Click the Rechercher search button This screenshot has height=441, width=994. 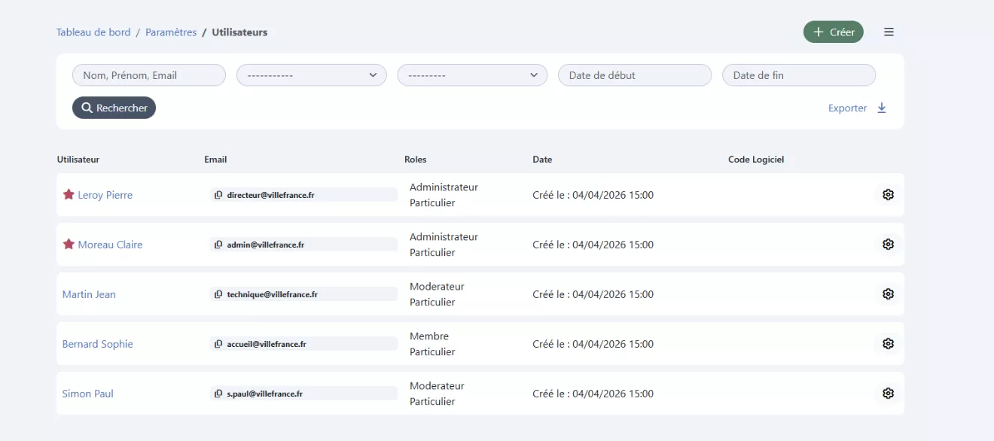click(x=114, y=108)
